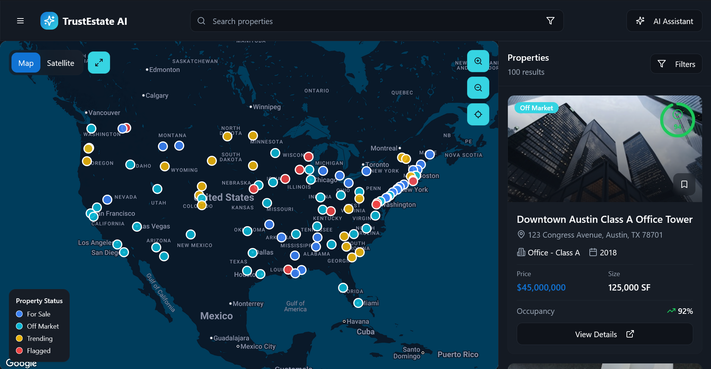Open the AI Assistant
Screen dimensions: 711x369
(x=664, y=21)
